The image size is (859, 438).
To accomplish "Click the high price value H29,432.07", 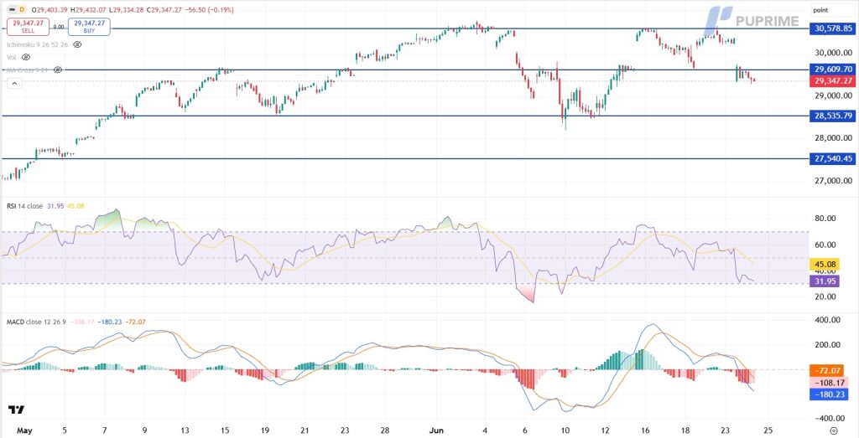I will pyautogui.click(x=88, y=10).
